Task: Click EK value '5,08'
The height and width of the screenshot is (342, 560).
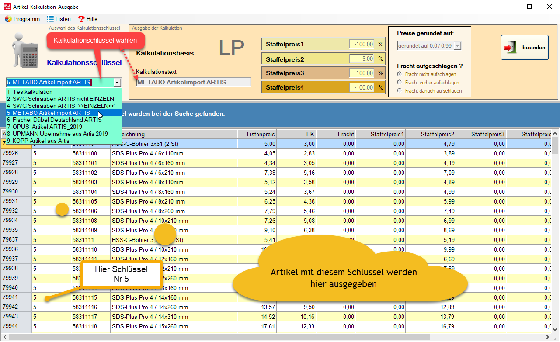Action: (x=296, y=221)
